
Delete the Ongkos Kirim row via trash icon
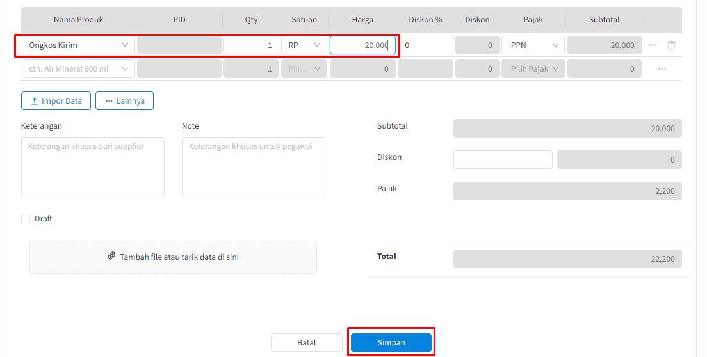(x=671, y=45)
